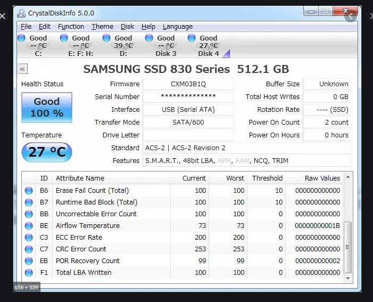Click the Raw Values column header
The image size is (373, 302).
(x=314, y=178)
